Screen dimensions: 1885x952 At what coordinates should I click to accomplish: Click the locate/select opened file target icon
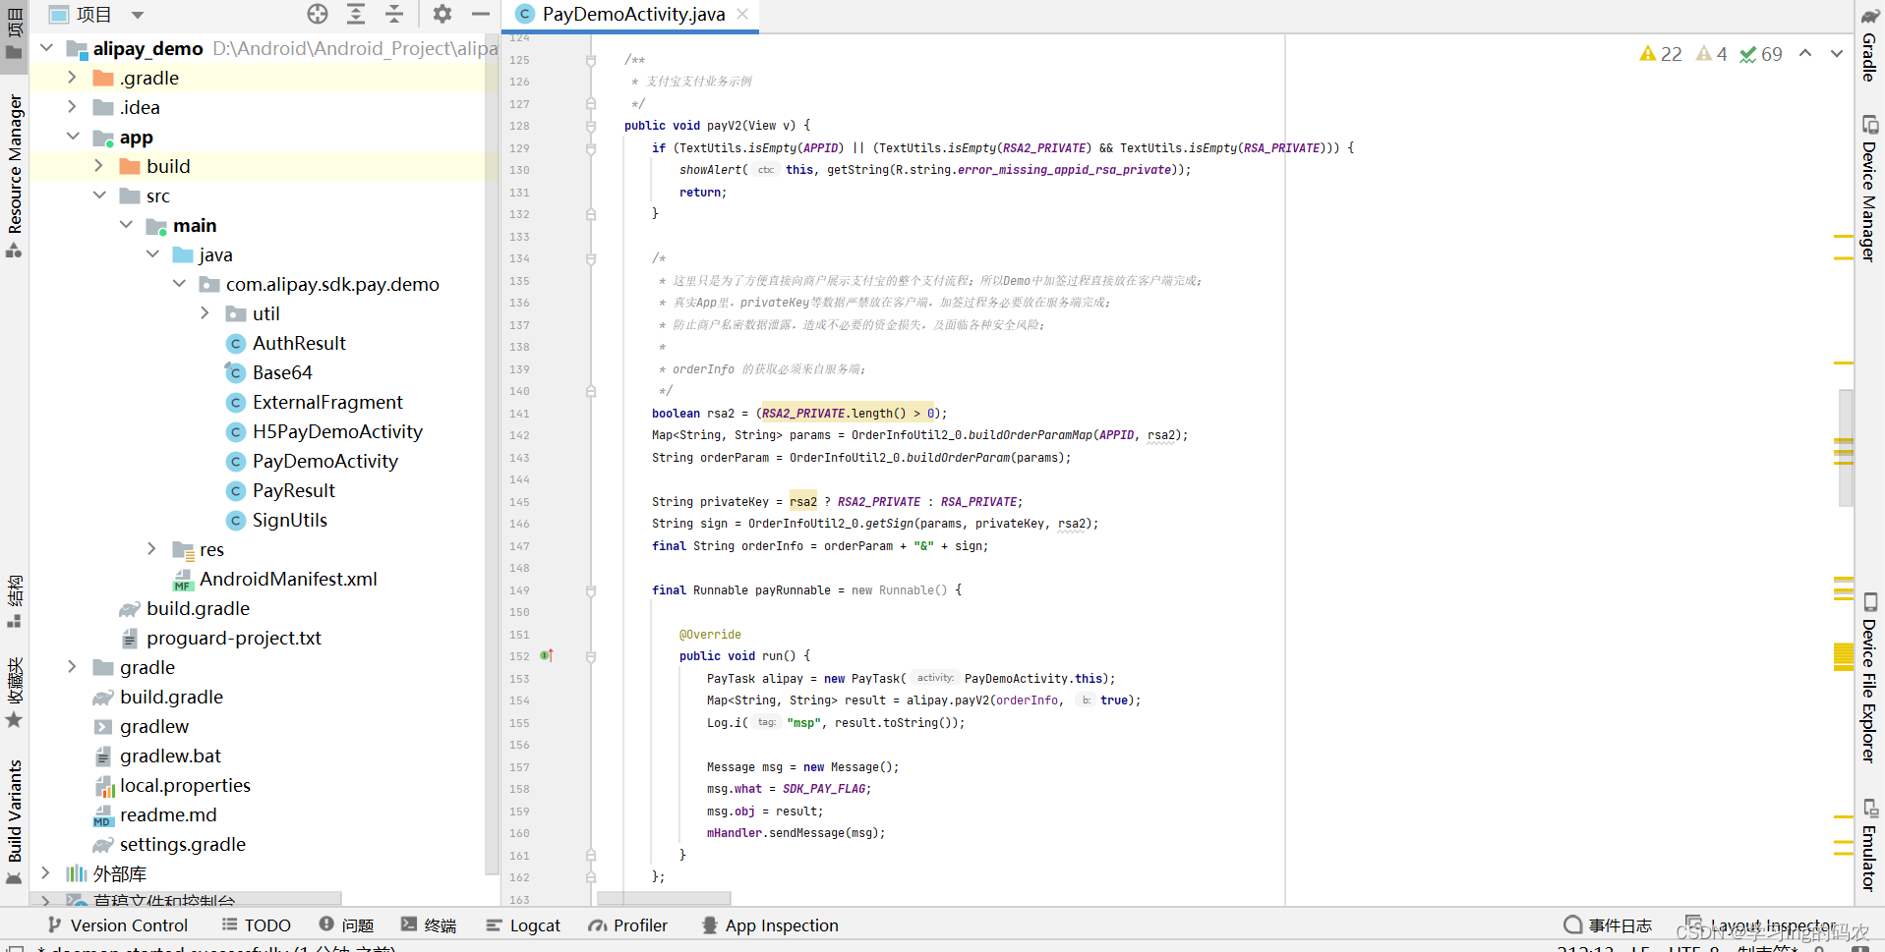tap(317, 14)
